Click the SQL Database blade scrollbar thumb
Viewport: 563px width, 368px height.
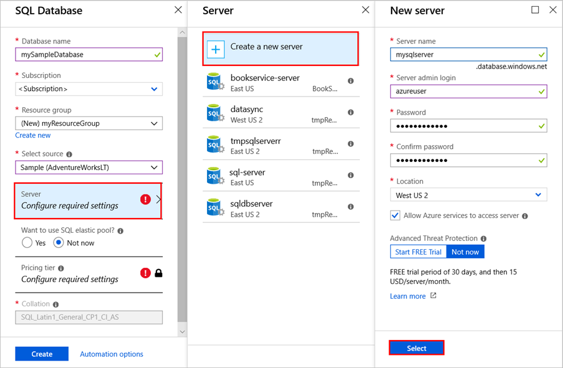pyautogui.click(x=182, y=179)
